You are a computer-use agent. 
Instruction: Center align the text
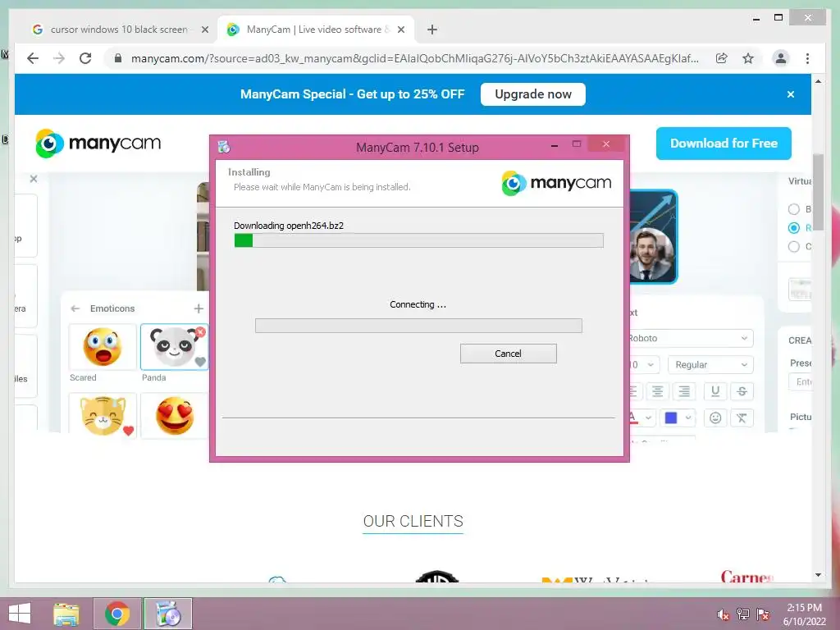[x=657, y=391]
